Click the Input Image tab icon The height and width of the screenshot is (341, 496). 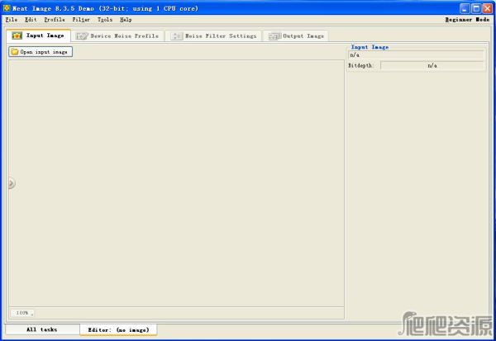17,36
